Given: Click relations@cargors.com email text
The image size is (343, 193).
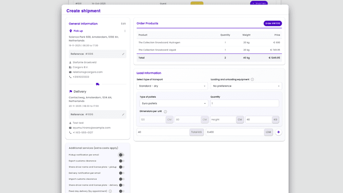Looking at the screenshot, I should [87, 72].
